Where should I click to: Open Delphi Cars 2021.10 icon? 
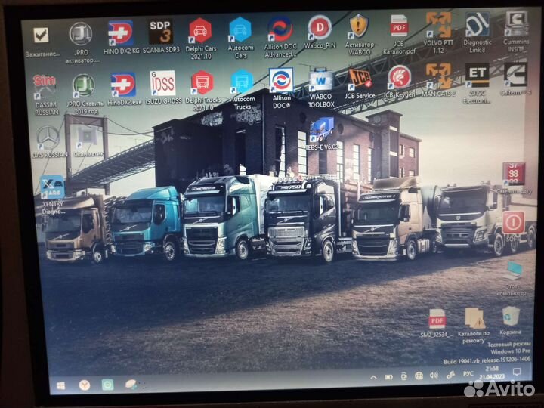200,33
